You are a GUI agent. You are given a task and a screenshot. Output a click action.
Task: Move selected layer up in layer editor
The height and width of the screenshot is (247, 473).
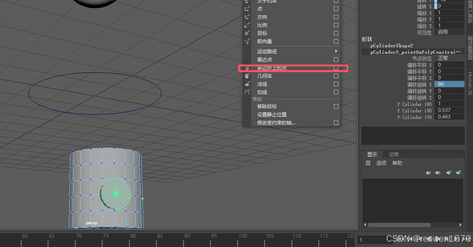point(428,173)
